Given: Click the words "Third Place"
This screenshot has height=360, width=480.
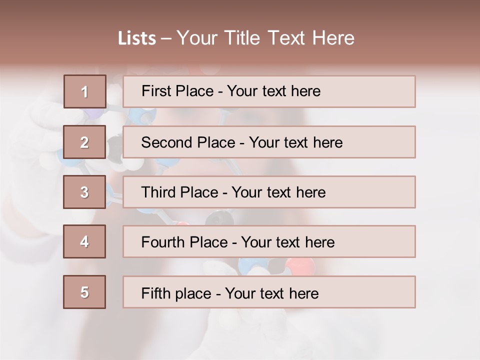Looking at the screenshot, I should point(179,192).
